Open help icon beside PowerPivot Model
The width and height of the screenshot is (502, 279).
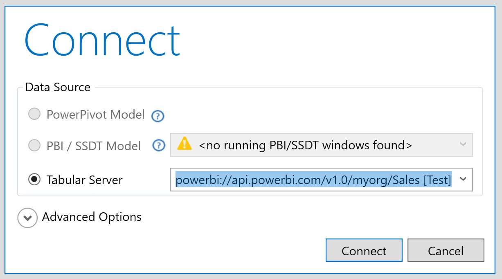158,117
